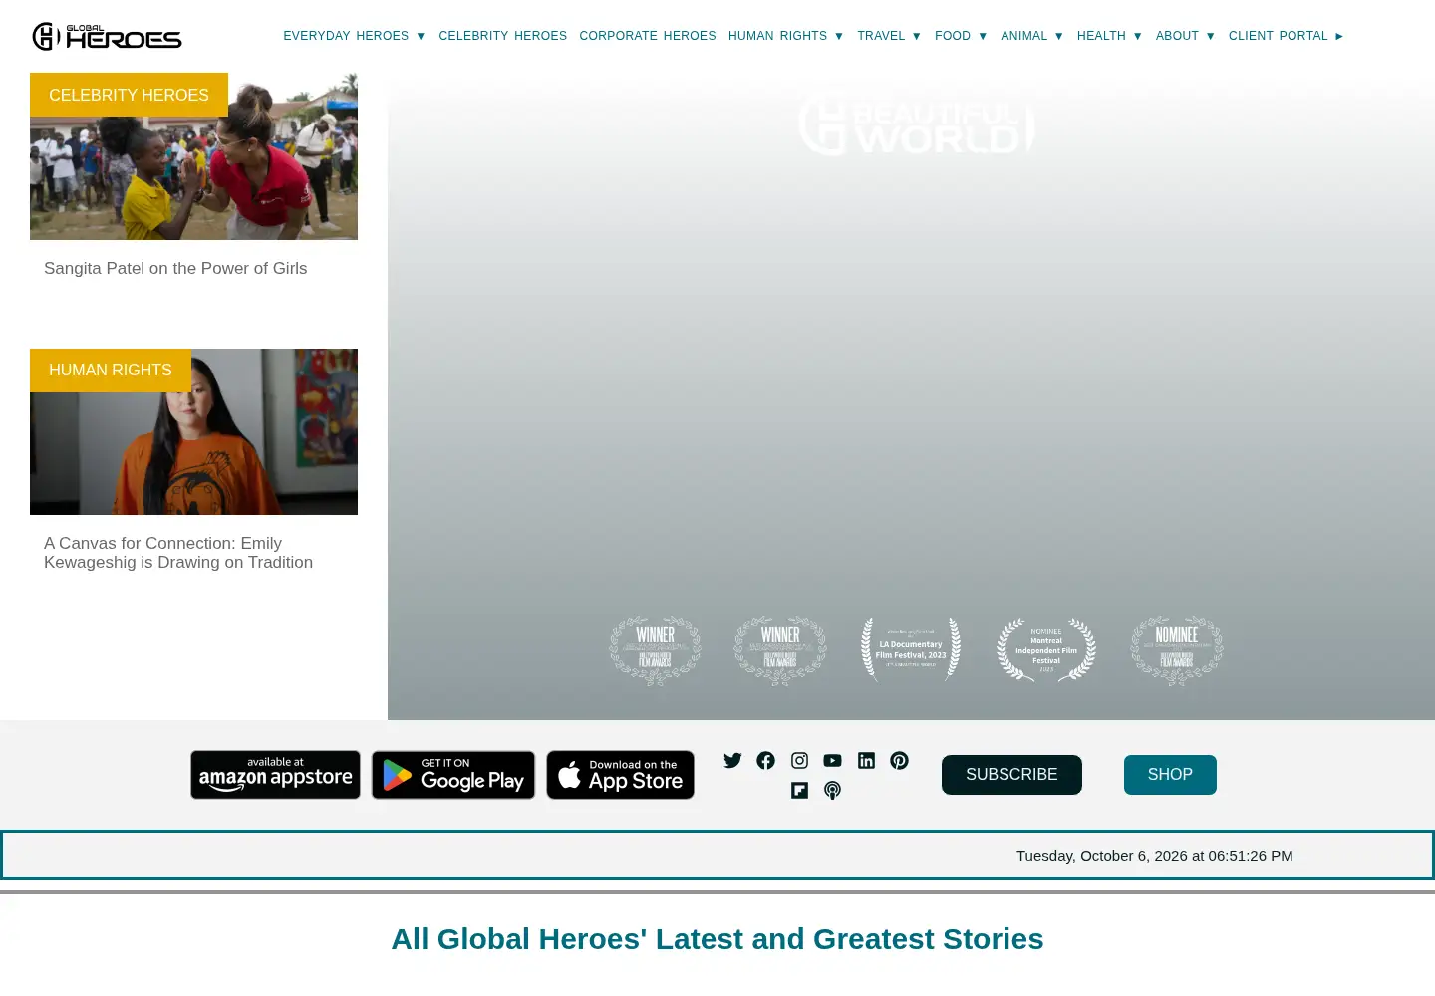Open the Corporate Heroes nav item

[x=648, y=36]
